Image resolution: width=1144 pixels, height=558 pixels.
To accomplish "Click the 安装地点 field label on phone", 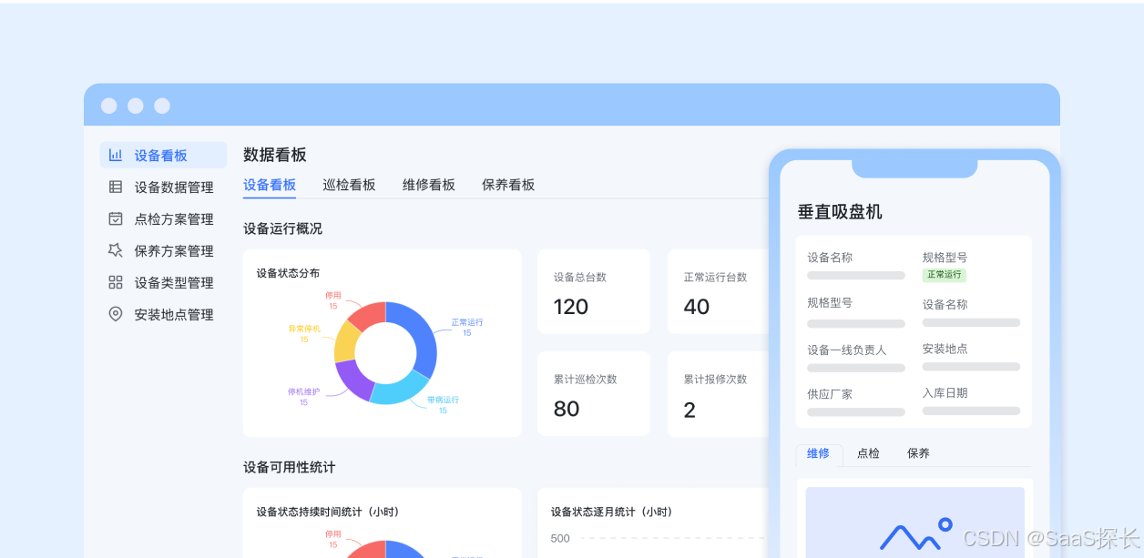I will [x=945, y=349].
